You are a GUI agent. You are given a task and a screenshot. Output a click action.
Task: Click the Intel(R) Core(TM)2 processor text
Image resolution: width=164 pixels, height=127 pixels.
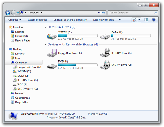[x=73, y=118]
